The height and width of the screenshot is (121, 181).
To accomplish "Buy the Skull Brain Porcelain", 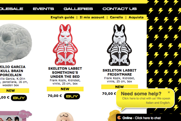I will (19, 98).
